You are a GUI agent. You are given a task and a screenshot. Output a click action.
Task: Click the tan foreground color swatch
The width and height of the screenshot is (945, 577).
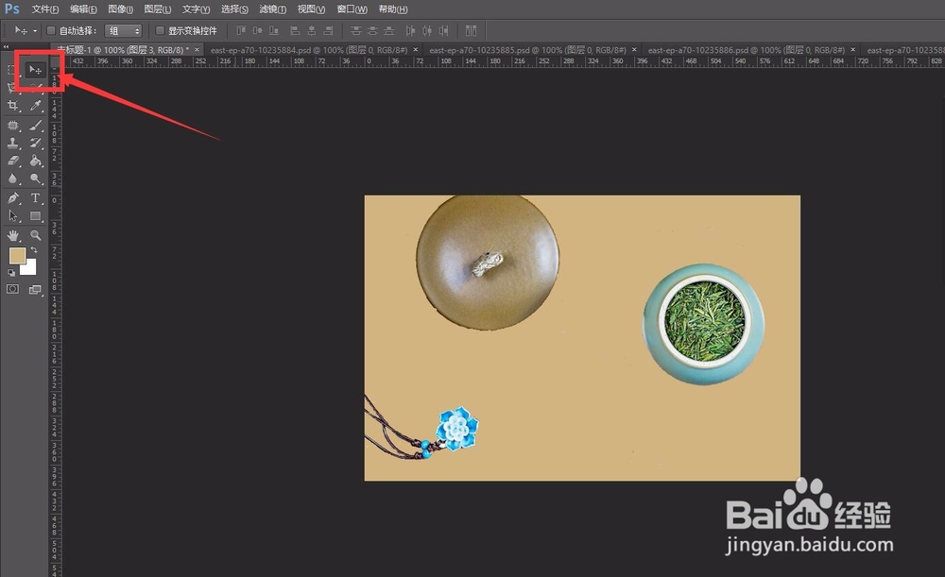17,255
